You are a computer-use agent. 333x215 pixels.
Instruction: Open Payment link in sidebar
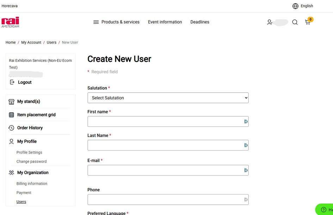coord(24,193)
